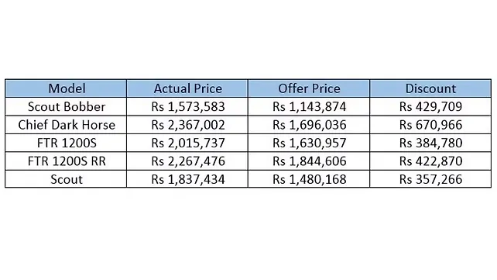Select discount value Rs 357,266
This screenshot has height=280, width=497.
430,179
